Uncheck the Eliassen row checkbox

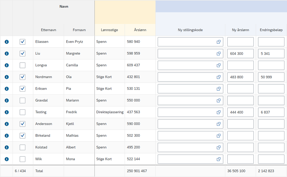tap(23, 42)
